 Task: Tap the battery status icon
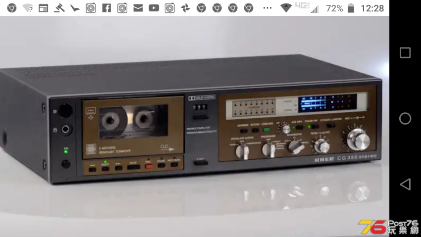click(351, 8)
